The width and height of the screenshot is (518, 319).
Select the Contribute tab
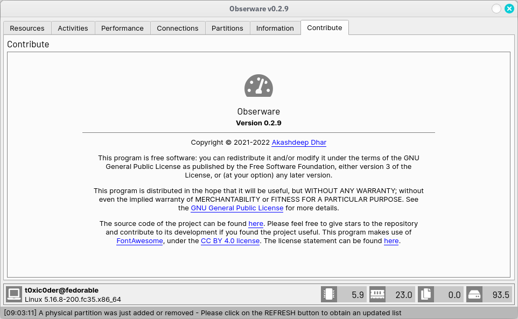coord(324,28)
